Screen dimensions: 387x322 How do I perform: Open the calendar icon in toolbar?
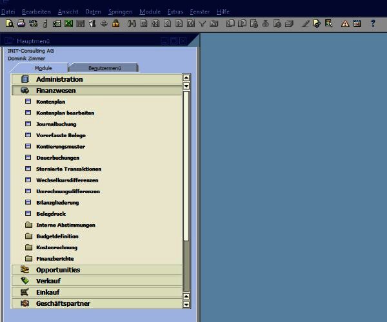tap(356, 24)
